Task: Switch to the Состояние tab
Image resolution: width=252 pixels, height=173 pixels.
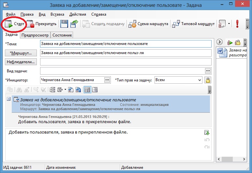Action: tap(63, 35)
